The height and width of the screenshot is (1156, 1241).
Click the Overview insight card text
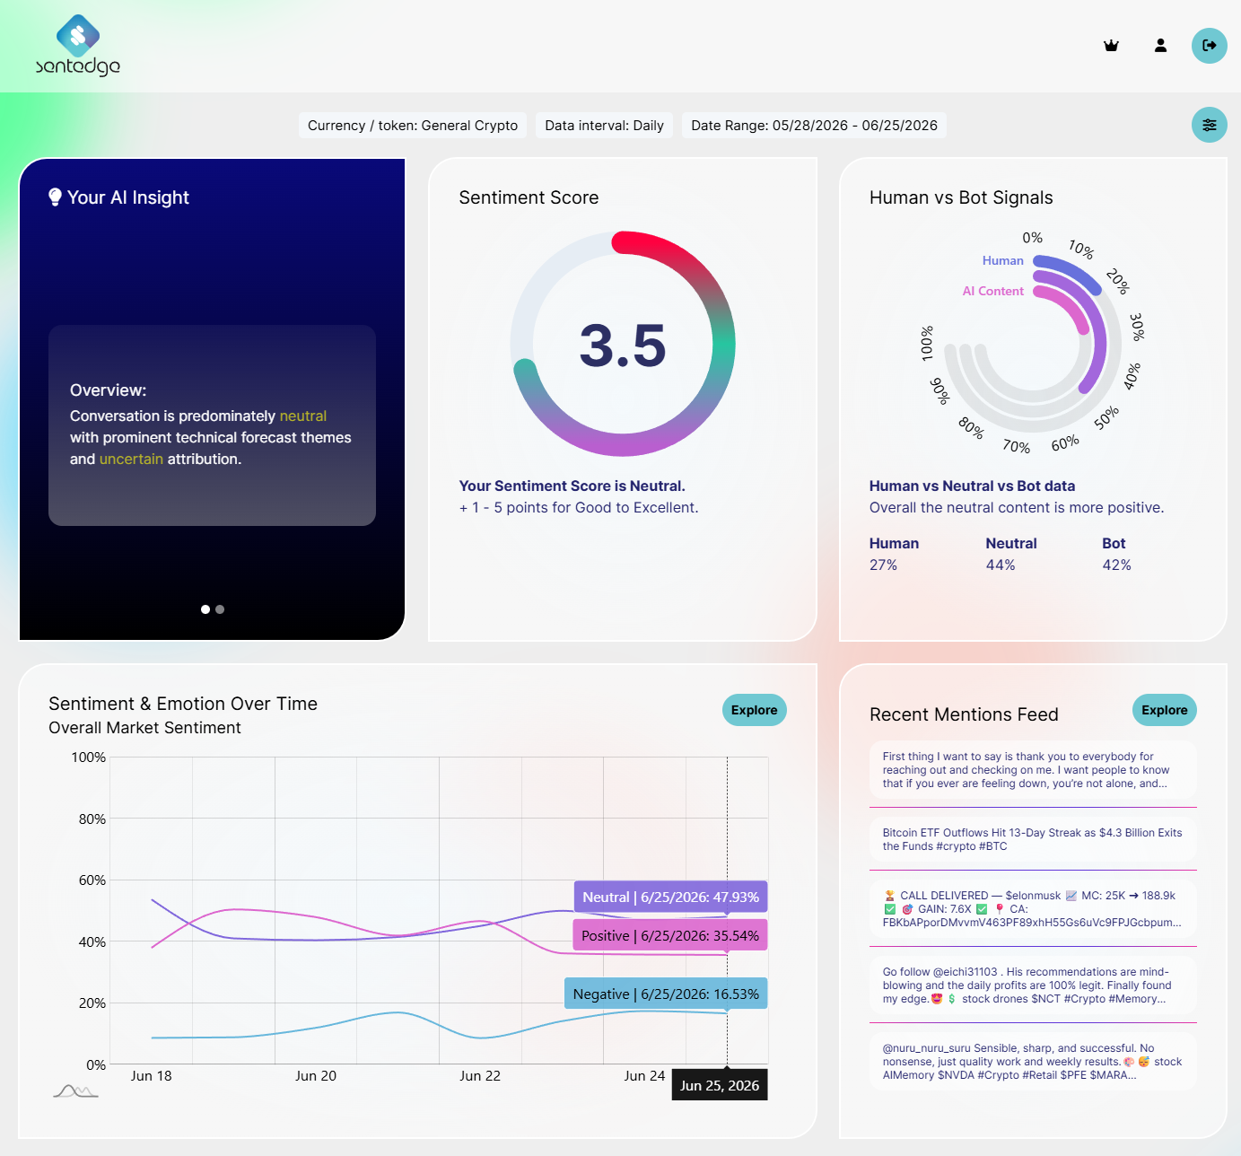pyautogui.click(x=212, y=425)
